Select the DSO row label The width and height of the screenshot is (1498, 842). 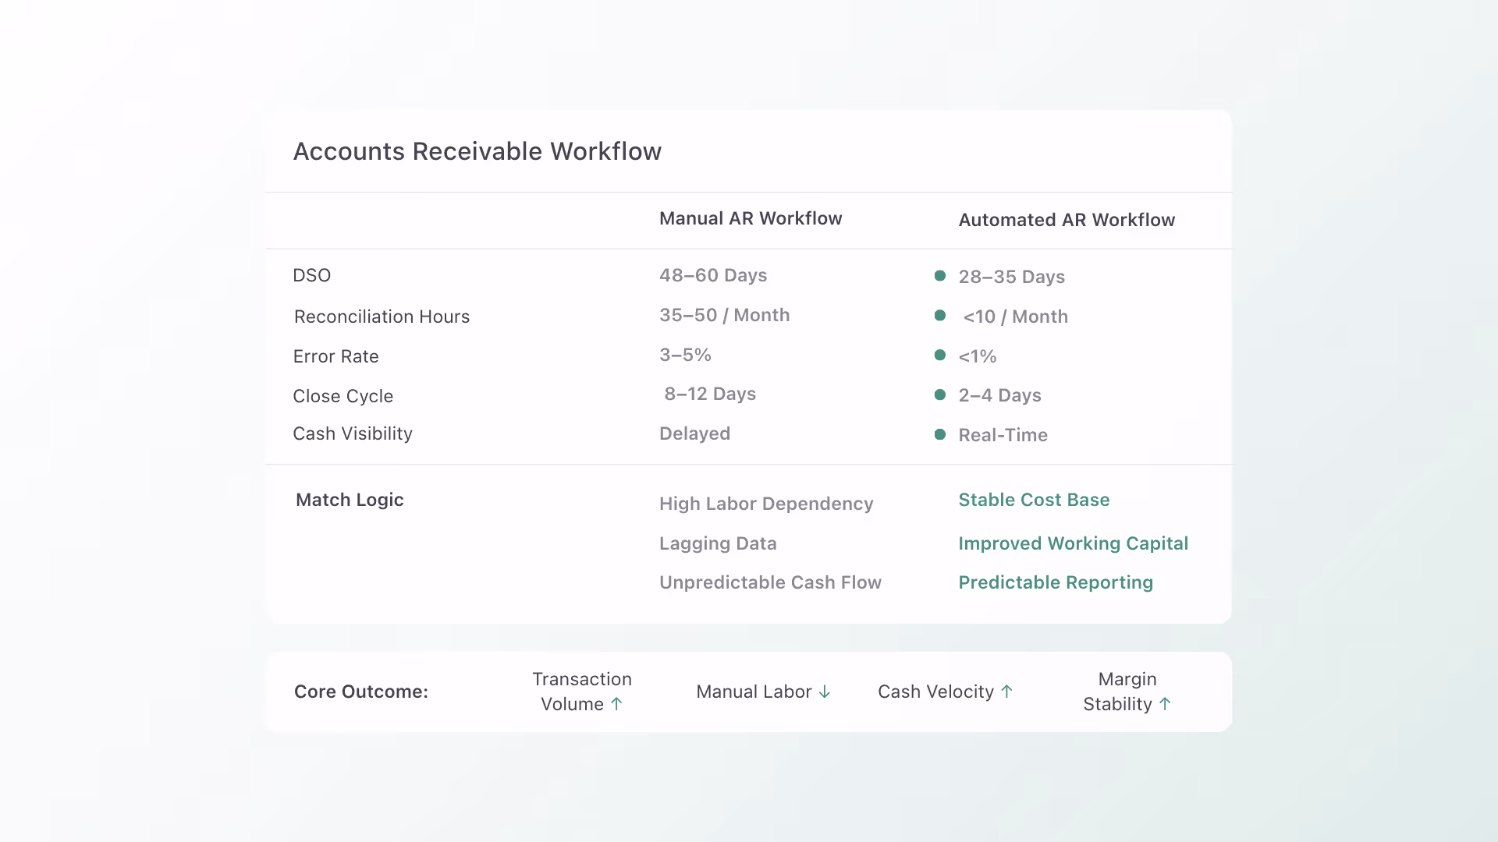pyautogui.click(x=312, y=275)
